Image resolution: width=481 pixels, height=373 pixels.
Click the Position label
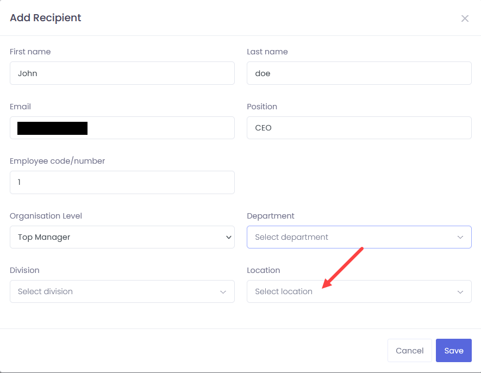tap(262, 107)
